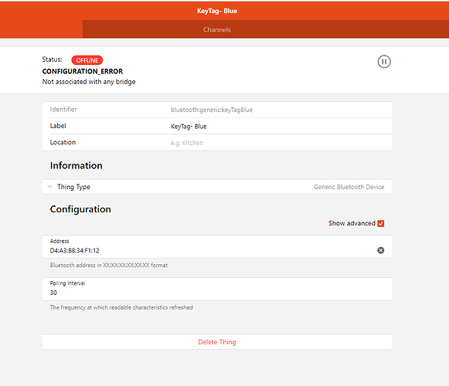
Task: Click the Not associated with any bridge message
Action: [x=89, y=82]
